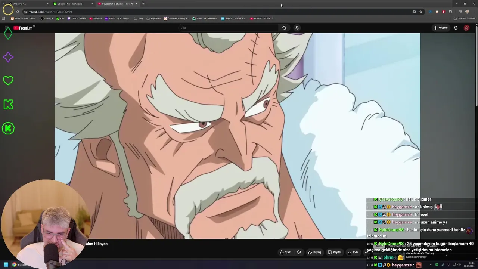Focus the YouTube Ara search field
The image size is (478, 269).
[229, 28]
